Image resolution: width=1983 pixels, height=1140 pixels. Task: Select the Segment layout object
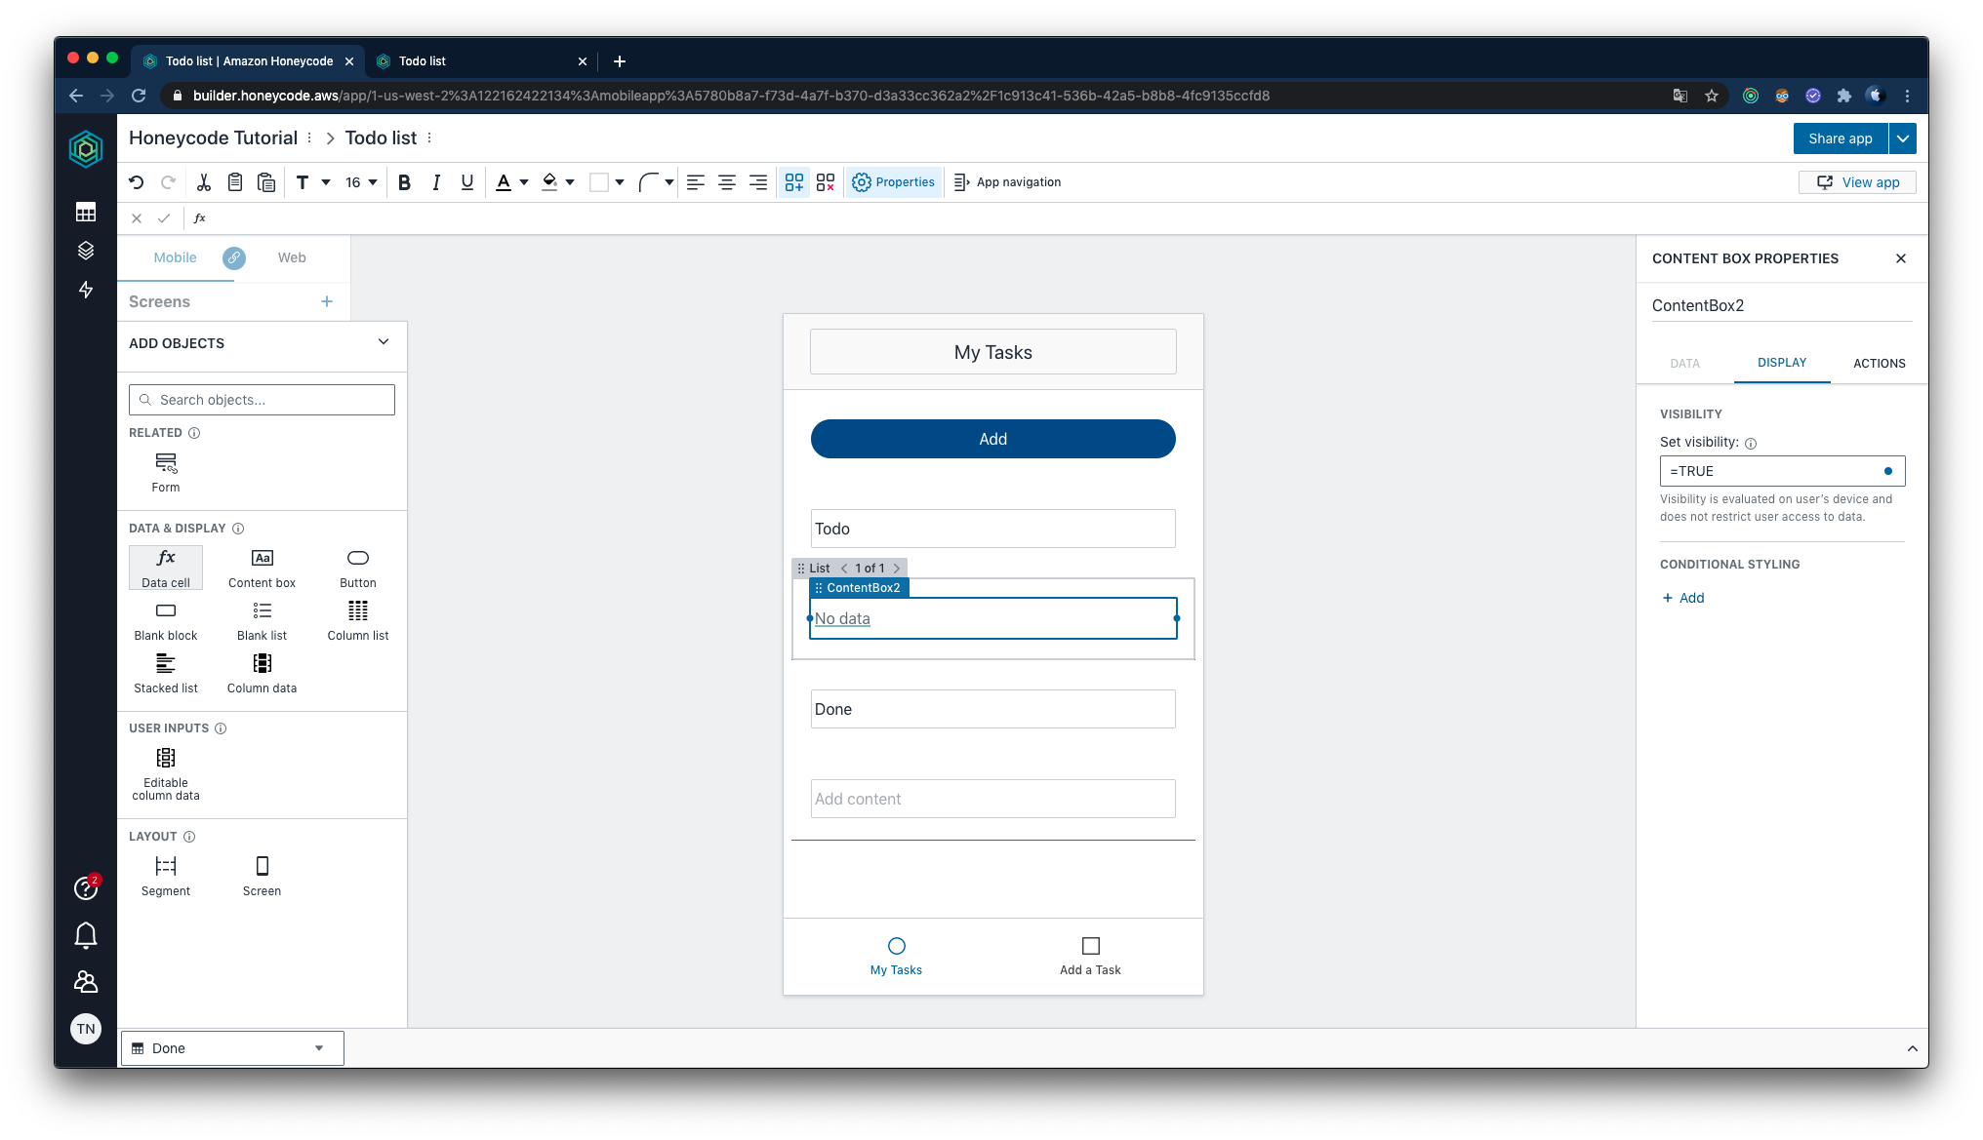[166, 876]
